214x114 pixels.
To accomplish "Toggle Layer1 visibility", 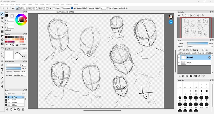I will tap(179, 63).
